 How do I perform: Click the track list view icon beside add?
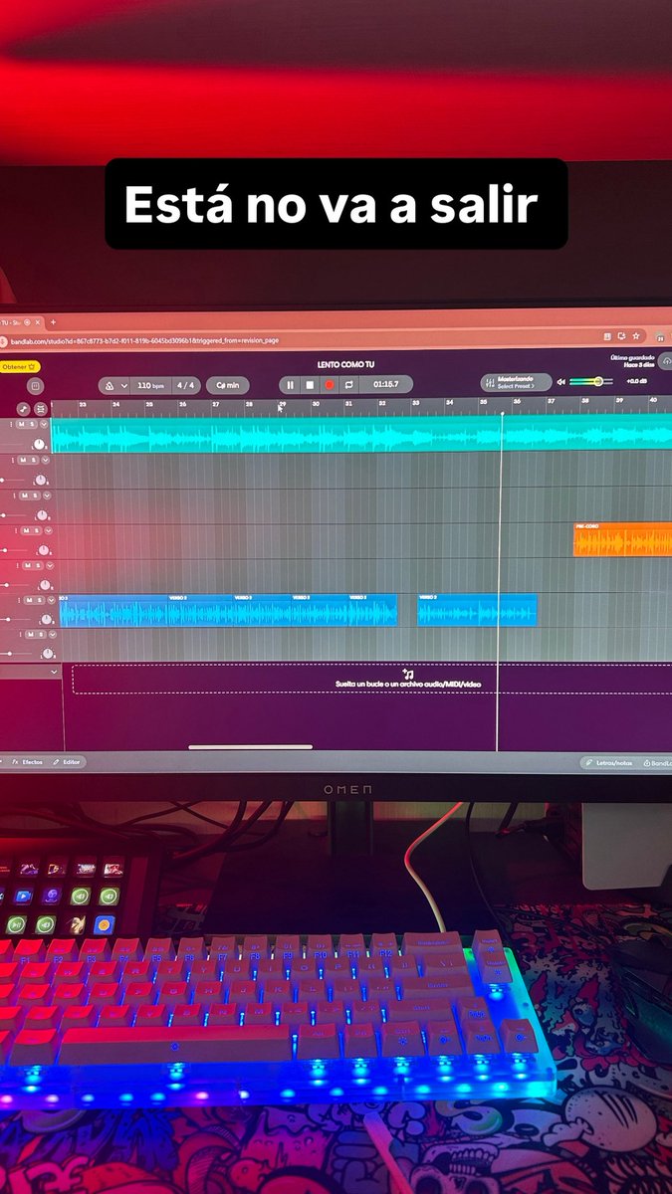(x=40, y=409)
